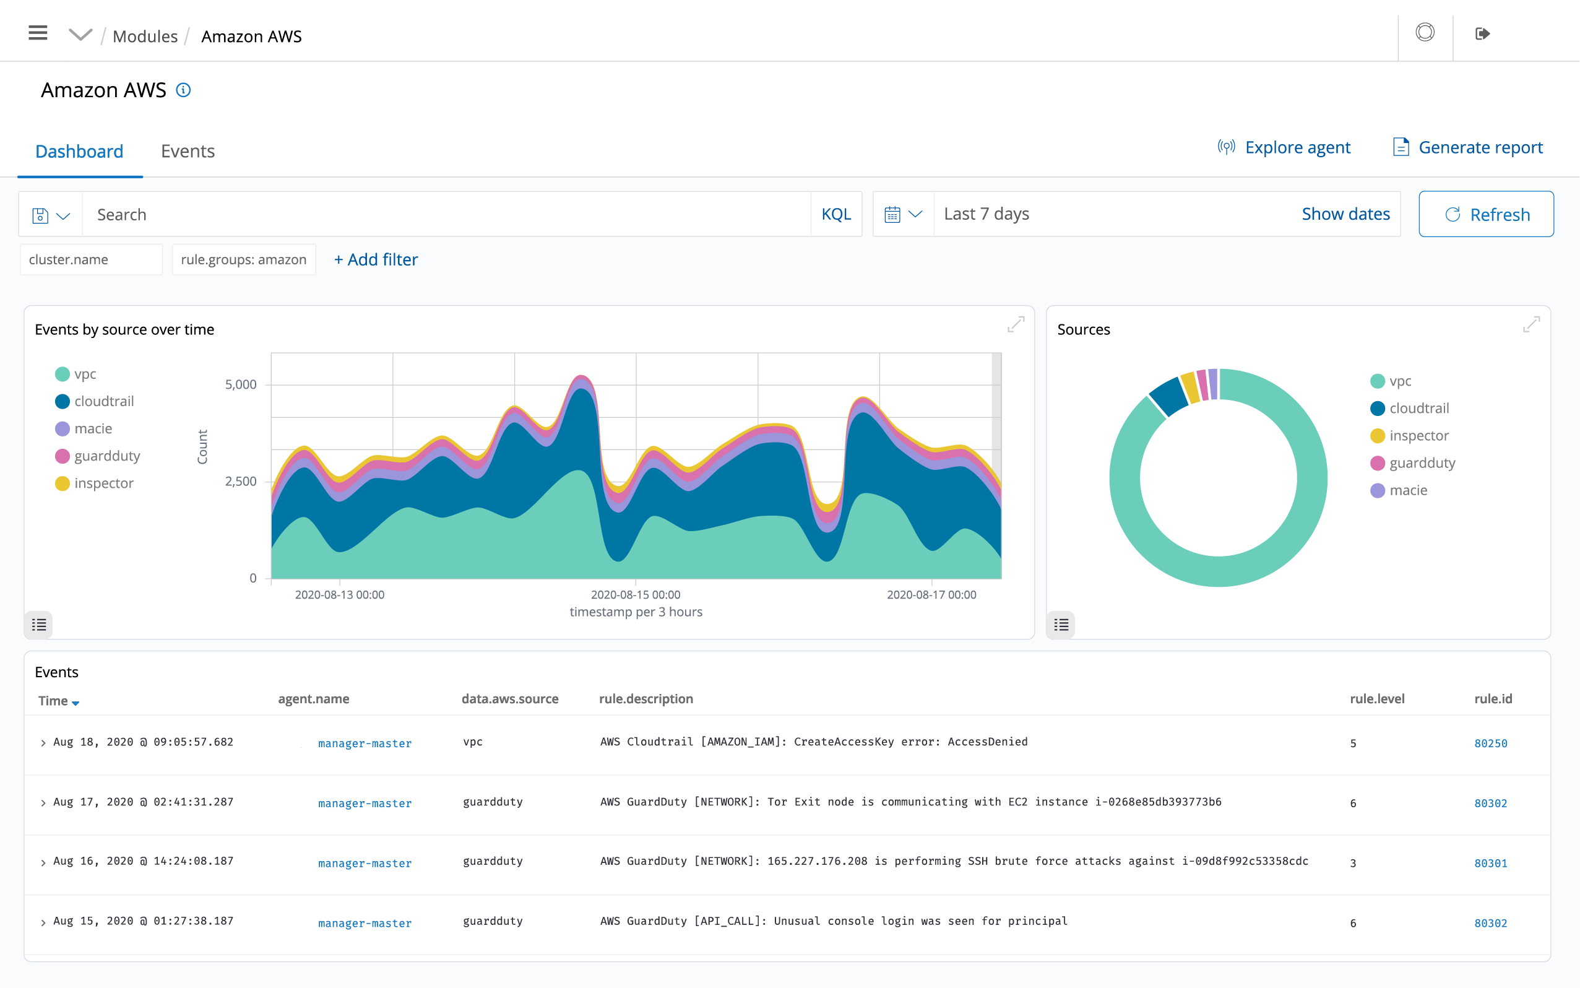Open the circular help icon in header
1580x988 pixels.
pos(1425,32)
